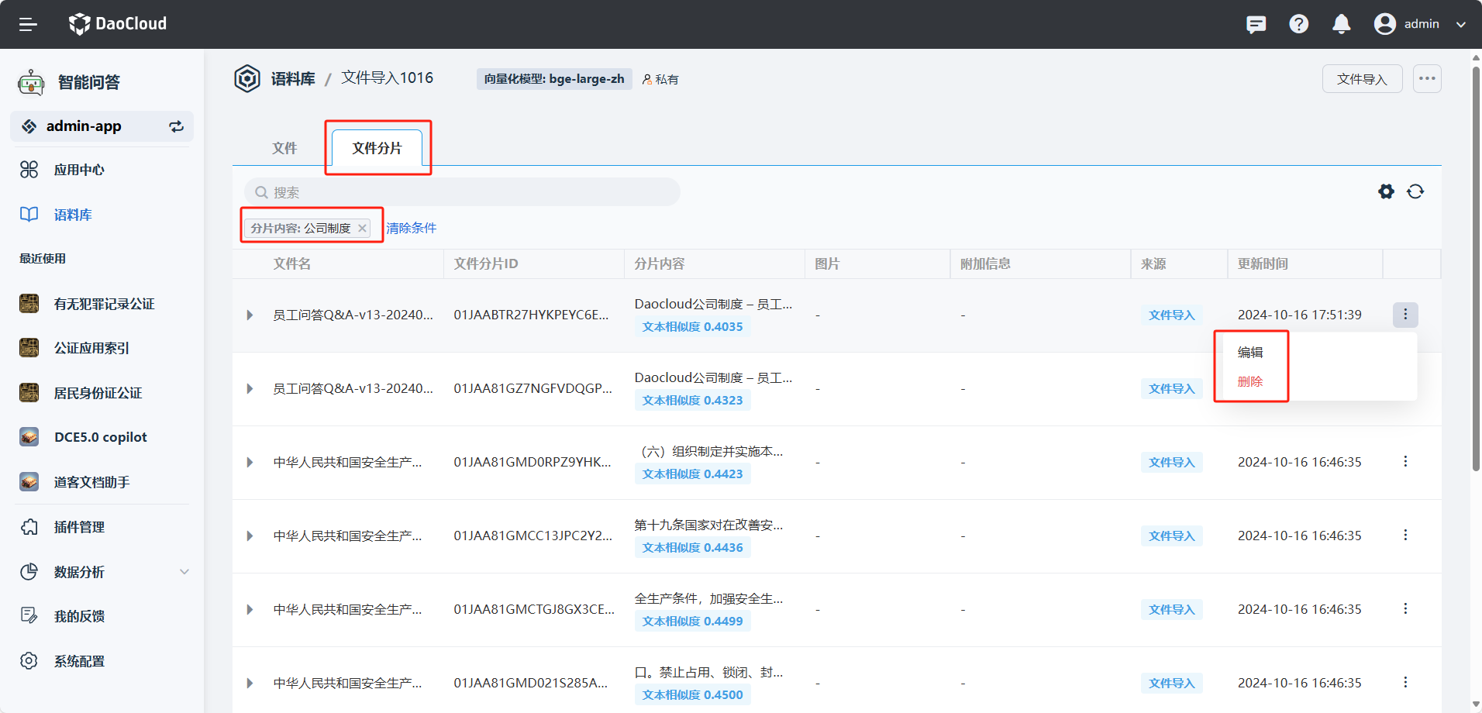Click the 清除条件 link
1482x713 pixels.
pyautogui.click(x=411, y=228)
